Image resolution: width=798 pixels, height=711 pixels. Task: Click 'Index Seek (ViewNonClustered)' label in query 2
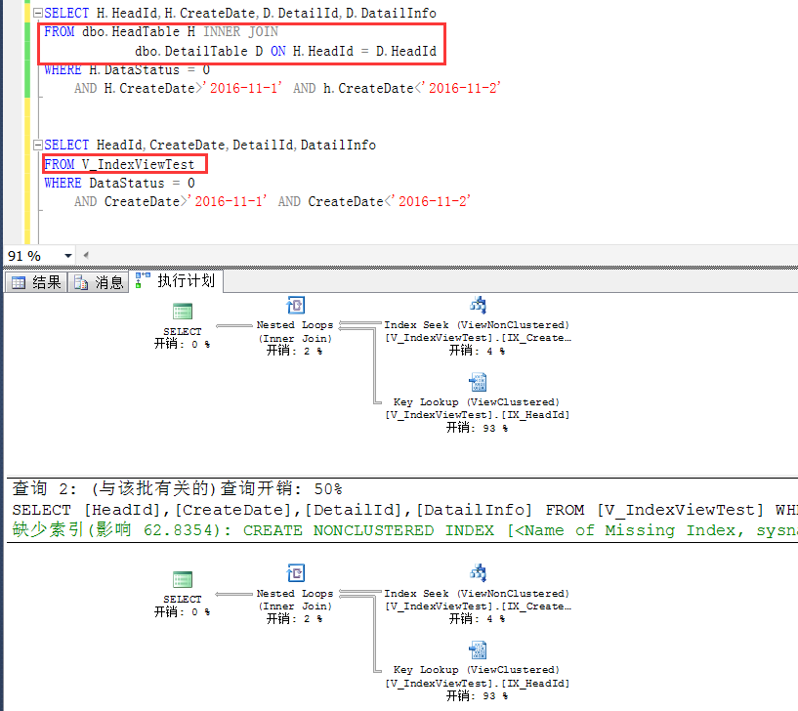point(477,594)
